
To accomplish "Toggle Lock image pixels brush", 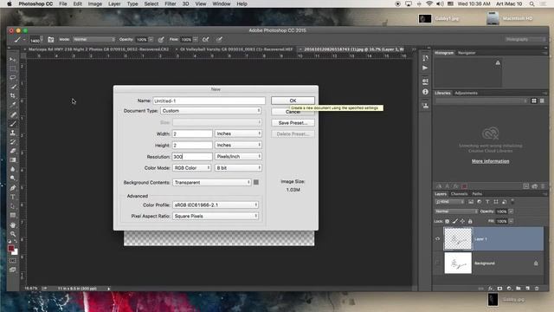I will (455, 221).
